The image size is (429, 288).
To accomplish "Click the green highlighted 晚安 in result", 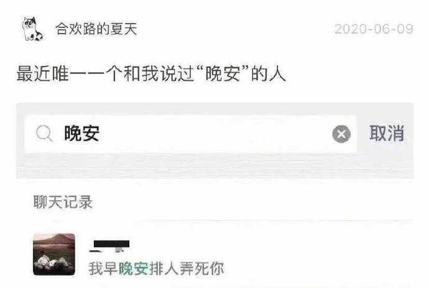I will 134,269.
